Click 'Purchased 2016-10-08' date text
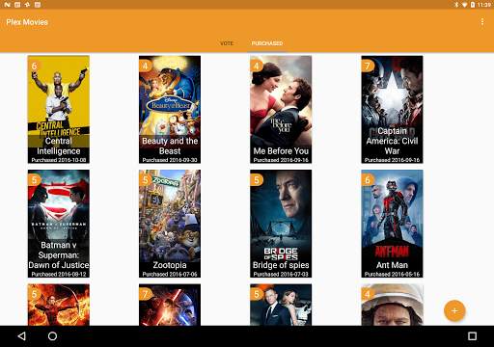 pyautogui.click(x=59, y=160)
